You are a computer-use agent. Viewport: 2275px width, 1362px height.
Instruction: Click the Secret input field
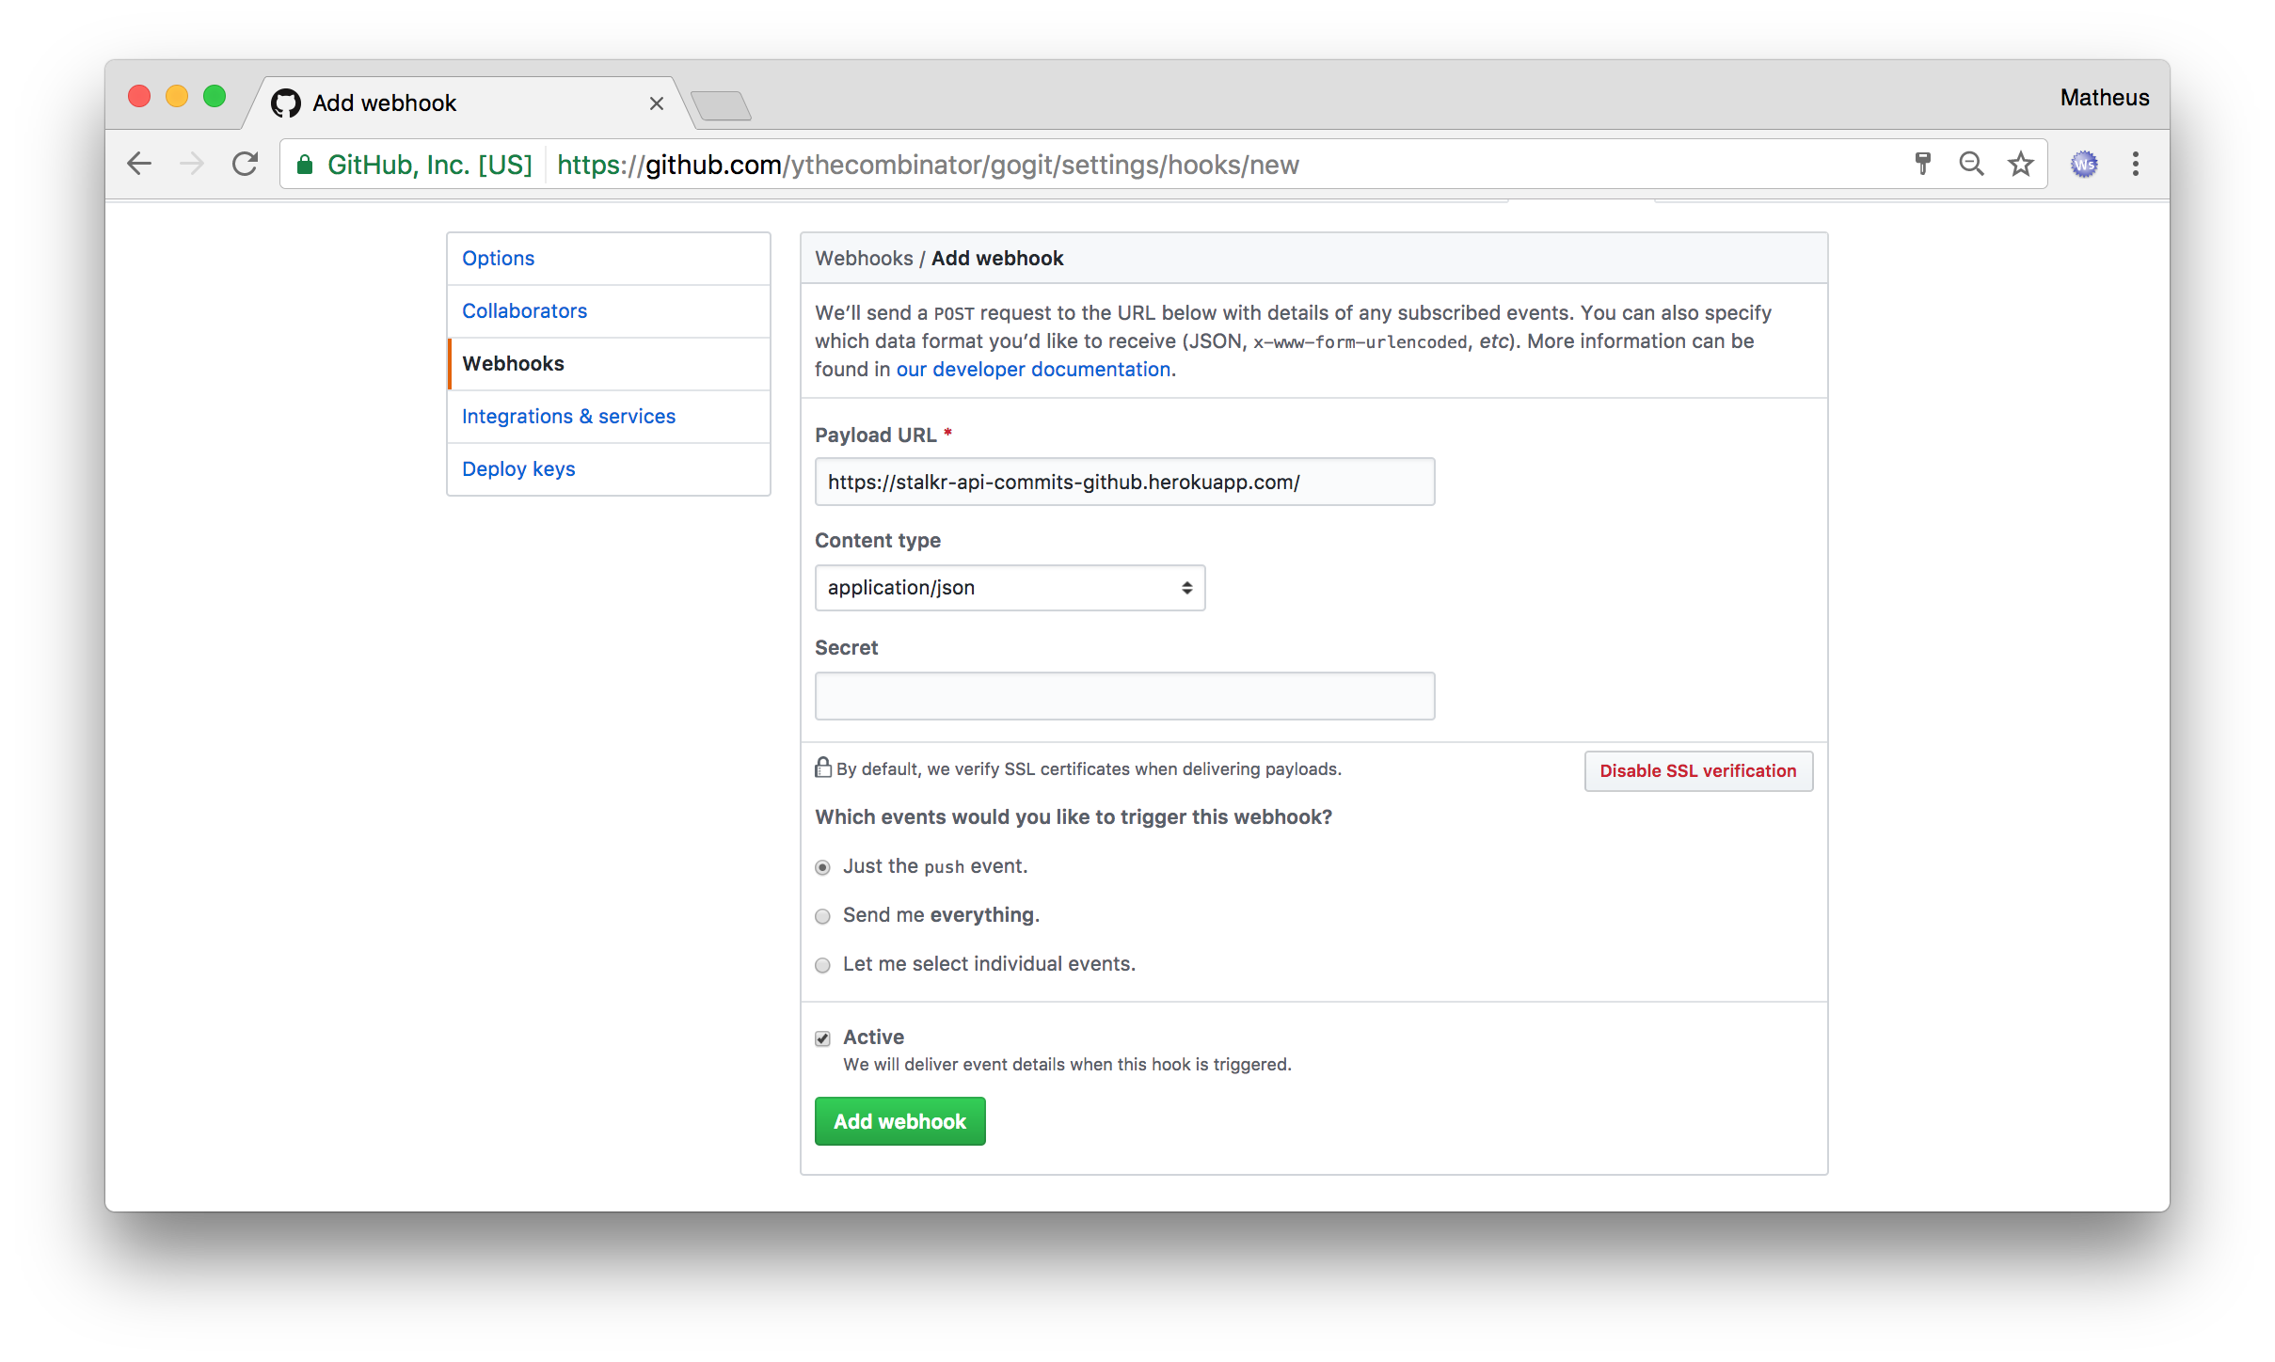[x=1125, y=694]
